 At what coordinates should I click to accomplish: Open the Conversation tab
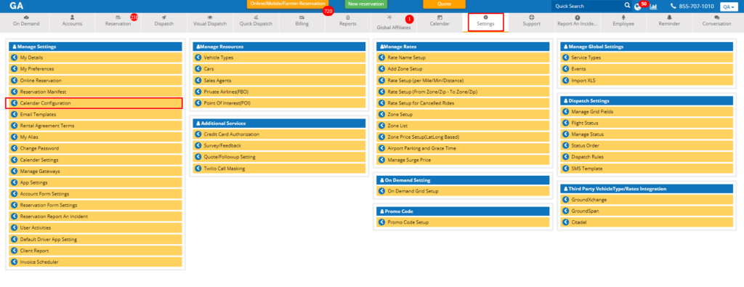(x=716, y=23)
